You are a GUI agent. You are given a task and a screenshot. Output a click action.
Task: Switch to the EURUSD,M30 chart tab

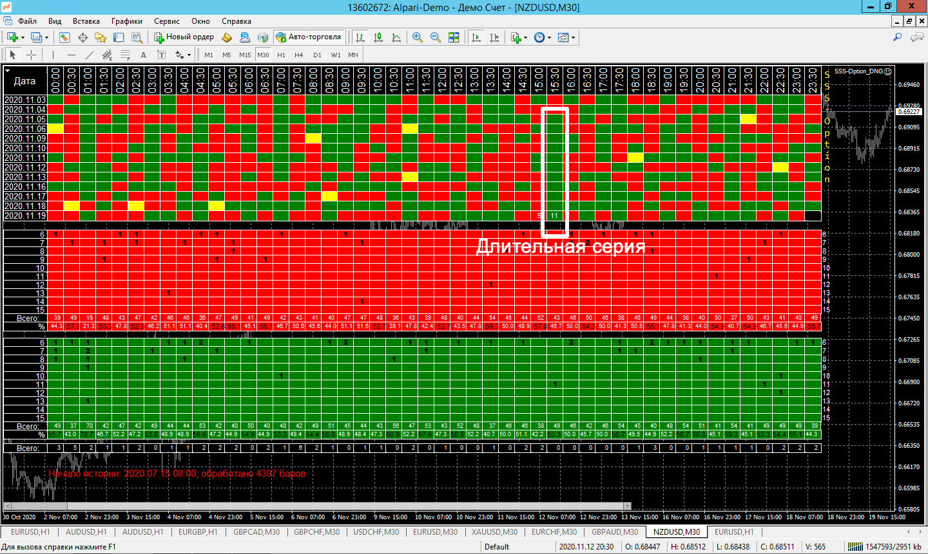tap(435, 532)
